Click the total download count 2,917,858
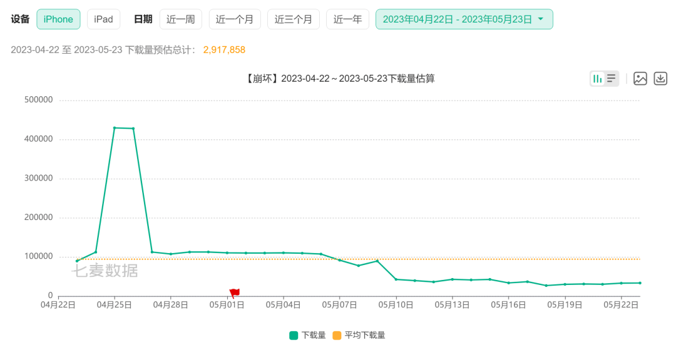Screen dimensions: 676x350 (x=224, y=50)
